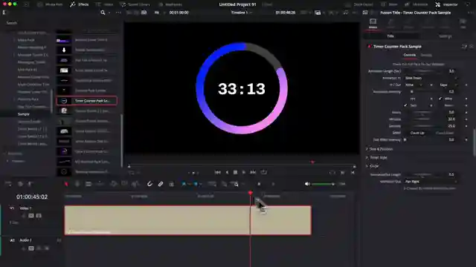Click the preview scrubber playhead marker
This screenshot has width=476, height=267.
[312, 162]
